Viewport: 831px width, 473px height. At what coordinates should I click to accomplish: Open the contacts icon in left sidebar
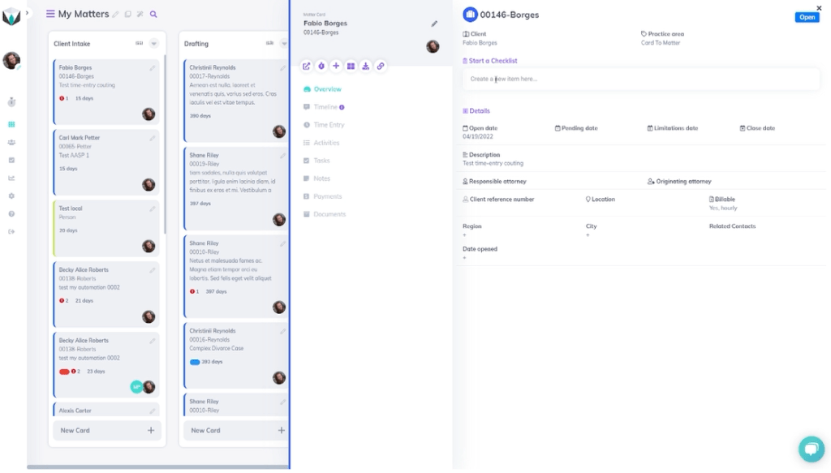coord(11,142)
